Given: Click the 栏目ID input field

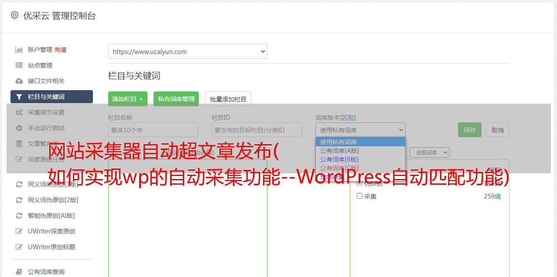Looking at the screenshot, I should tap(257, 130).
